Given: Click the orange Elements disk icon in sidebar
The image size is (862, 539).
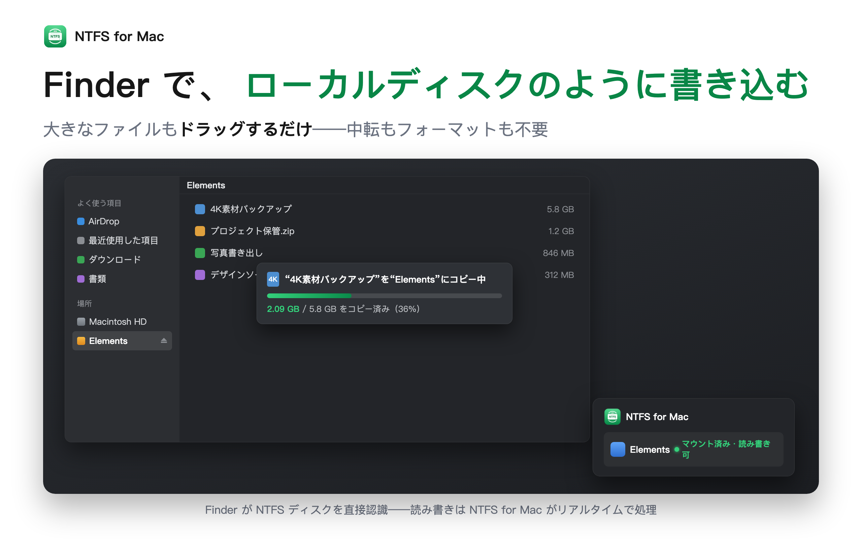Looking at the screenshot, I should [x=81, y=341].
